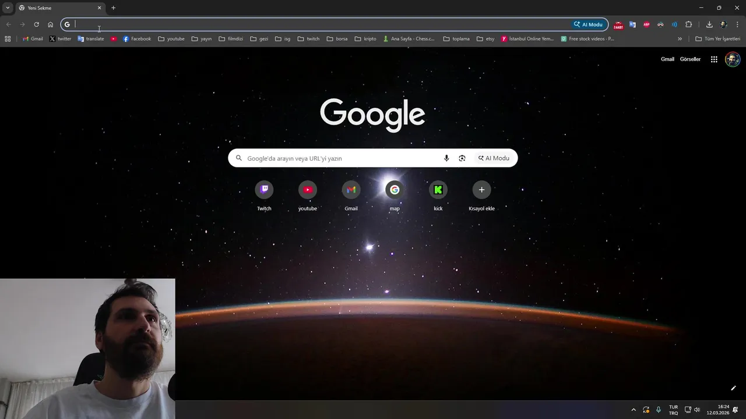The height and width of the screenshot is (419, 746).
Task: Open the map shortcut tile
Action: pos(395,196)
